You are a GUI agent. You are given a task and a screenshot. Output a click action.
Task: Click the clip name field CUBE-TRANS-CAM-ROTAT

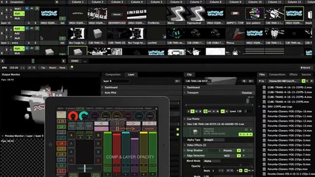point(198,81)
